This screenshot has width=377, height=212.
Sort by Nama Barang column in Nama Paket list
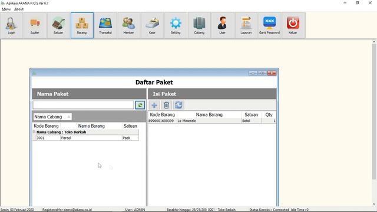(91, 126)
